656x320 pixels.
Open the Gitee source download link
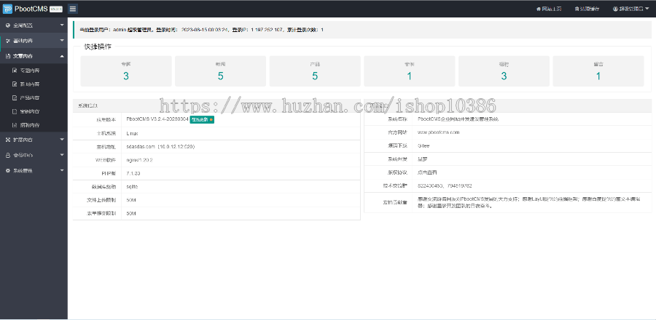(x=423, y=145)
